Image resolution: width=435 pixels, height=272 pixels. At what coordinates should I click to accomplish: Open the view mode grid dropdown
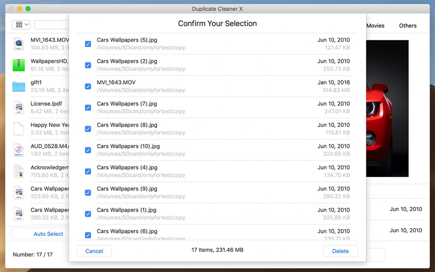tap(22, 25)
